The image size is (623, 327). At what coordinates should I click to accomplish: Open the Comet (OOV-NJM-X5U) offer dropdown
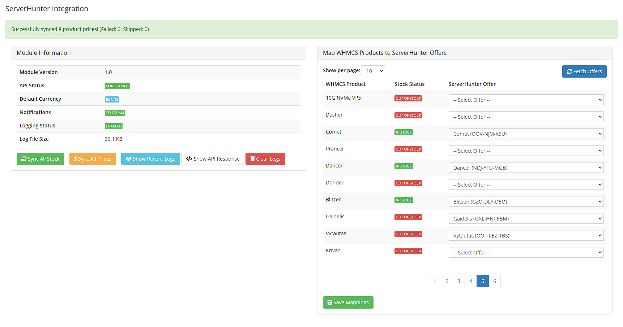[526, 134]
